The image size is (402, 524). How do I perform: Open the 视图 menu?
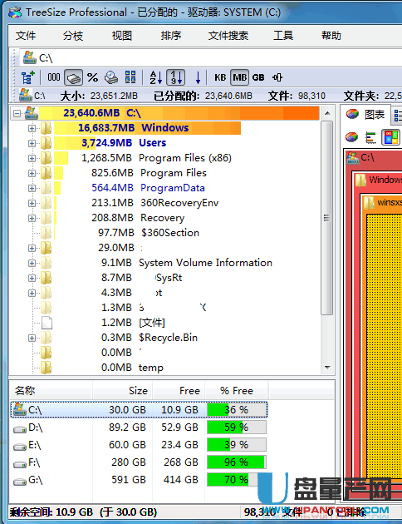pyautogui.click(x=122, y=36)
